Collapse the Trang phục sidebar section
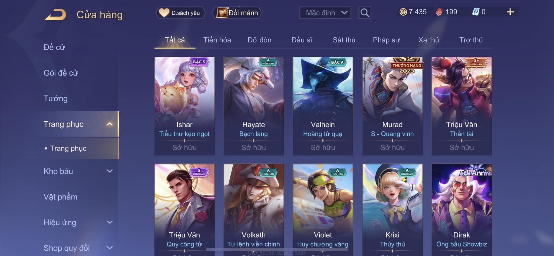 pyautogui.click(x=110, y=124)
